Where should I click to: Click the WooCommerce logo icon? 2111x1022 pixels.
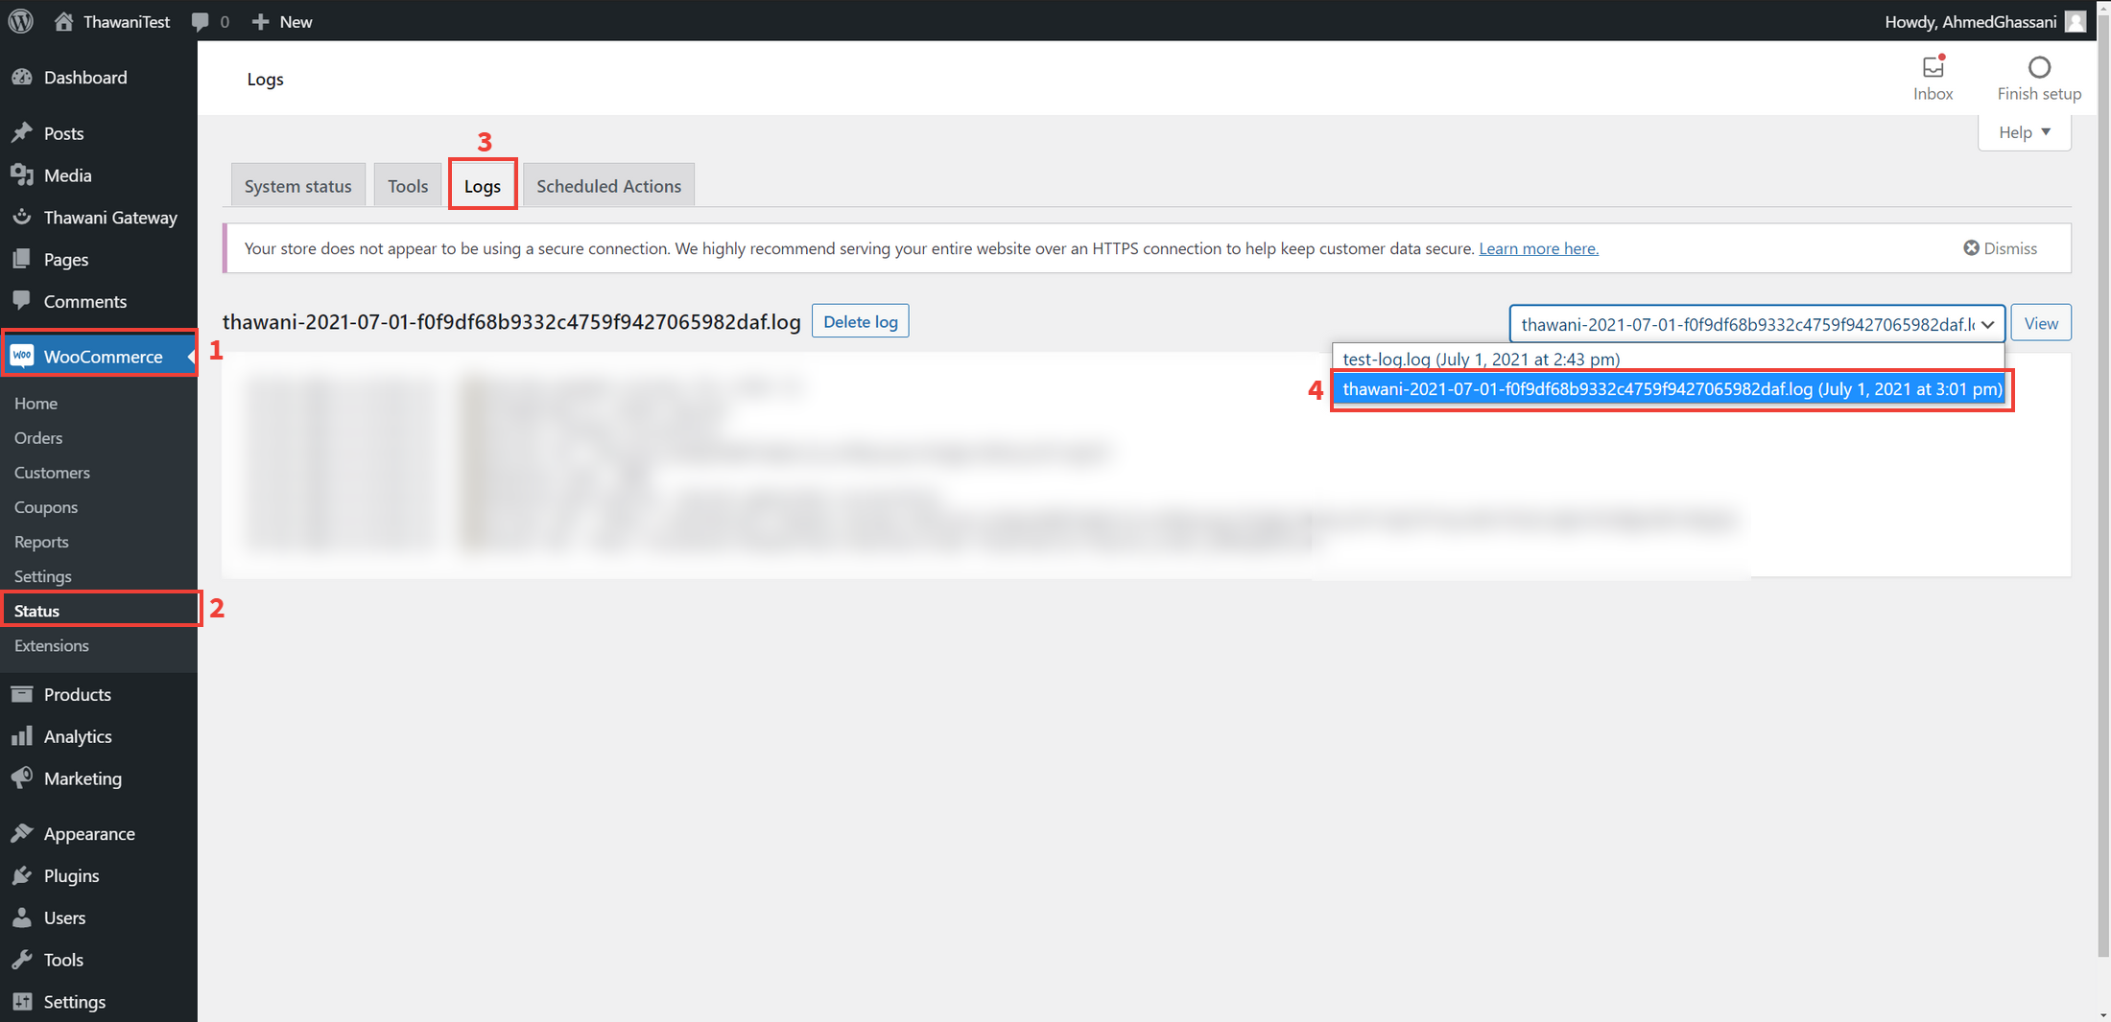pos(22,357)
